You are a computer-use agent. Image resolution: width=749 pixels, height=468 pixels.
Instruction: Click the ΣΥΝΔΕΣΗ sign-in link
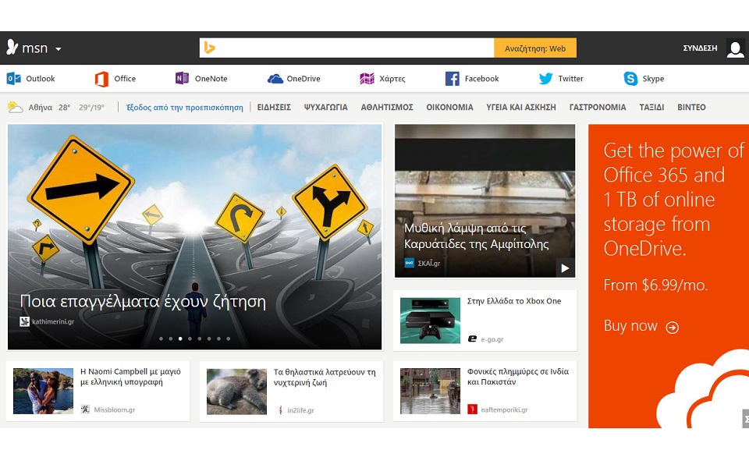[x=700, y=48]
